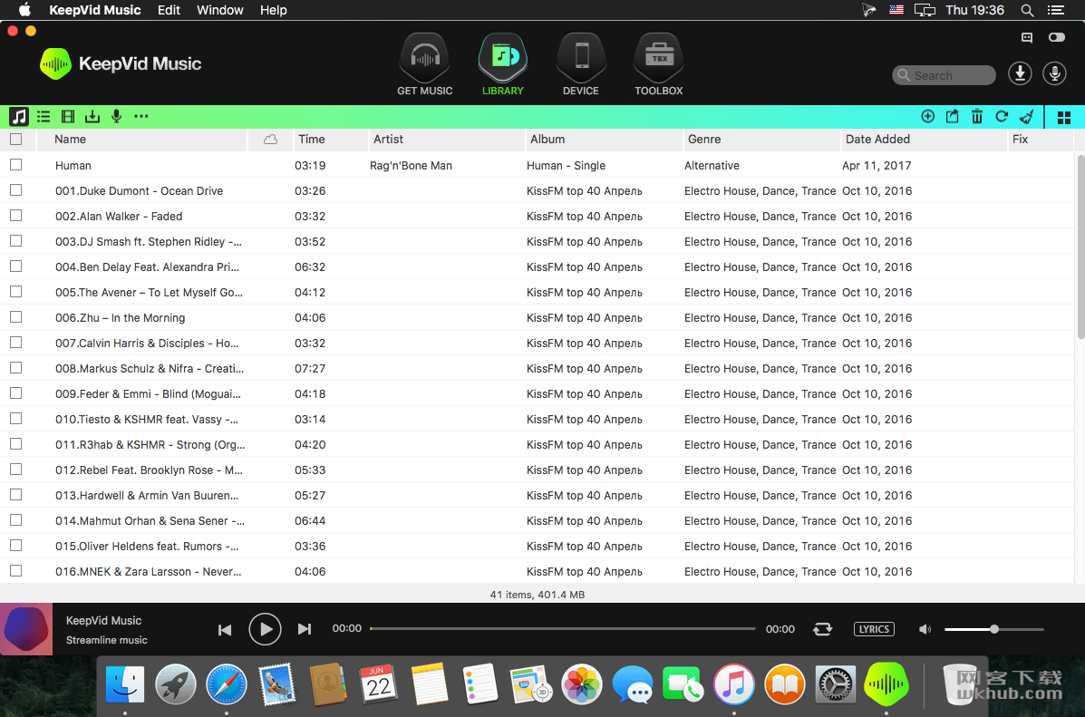1085x717 pixels.
Task: Skip to previous track
Action: [225, 629]
